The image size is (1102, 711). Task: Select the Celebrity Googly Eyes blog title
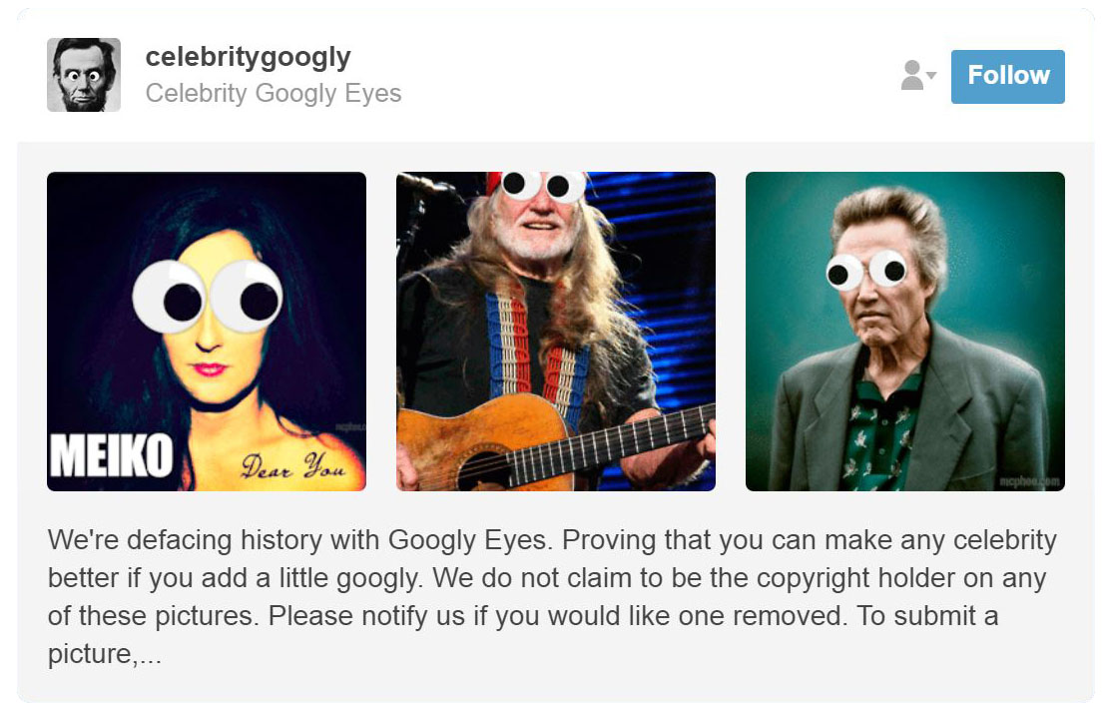274,93
